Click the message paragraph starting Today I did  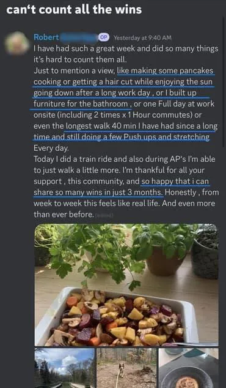[125, 186]
